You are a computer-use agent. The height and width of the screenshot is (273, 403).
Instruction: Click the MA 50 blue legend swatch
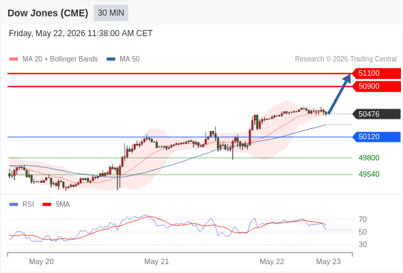(x=111, y=59)
